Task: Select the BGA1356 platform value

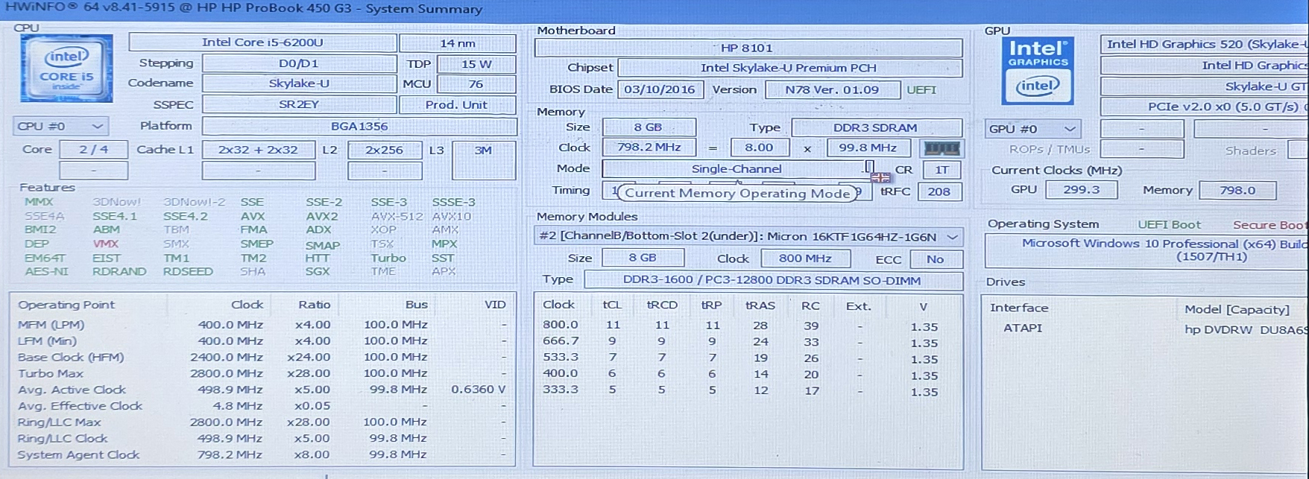Action: (x=359, y=126)
